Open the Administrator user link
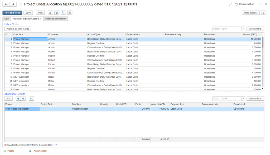270x155 pixels. [40, 151]
